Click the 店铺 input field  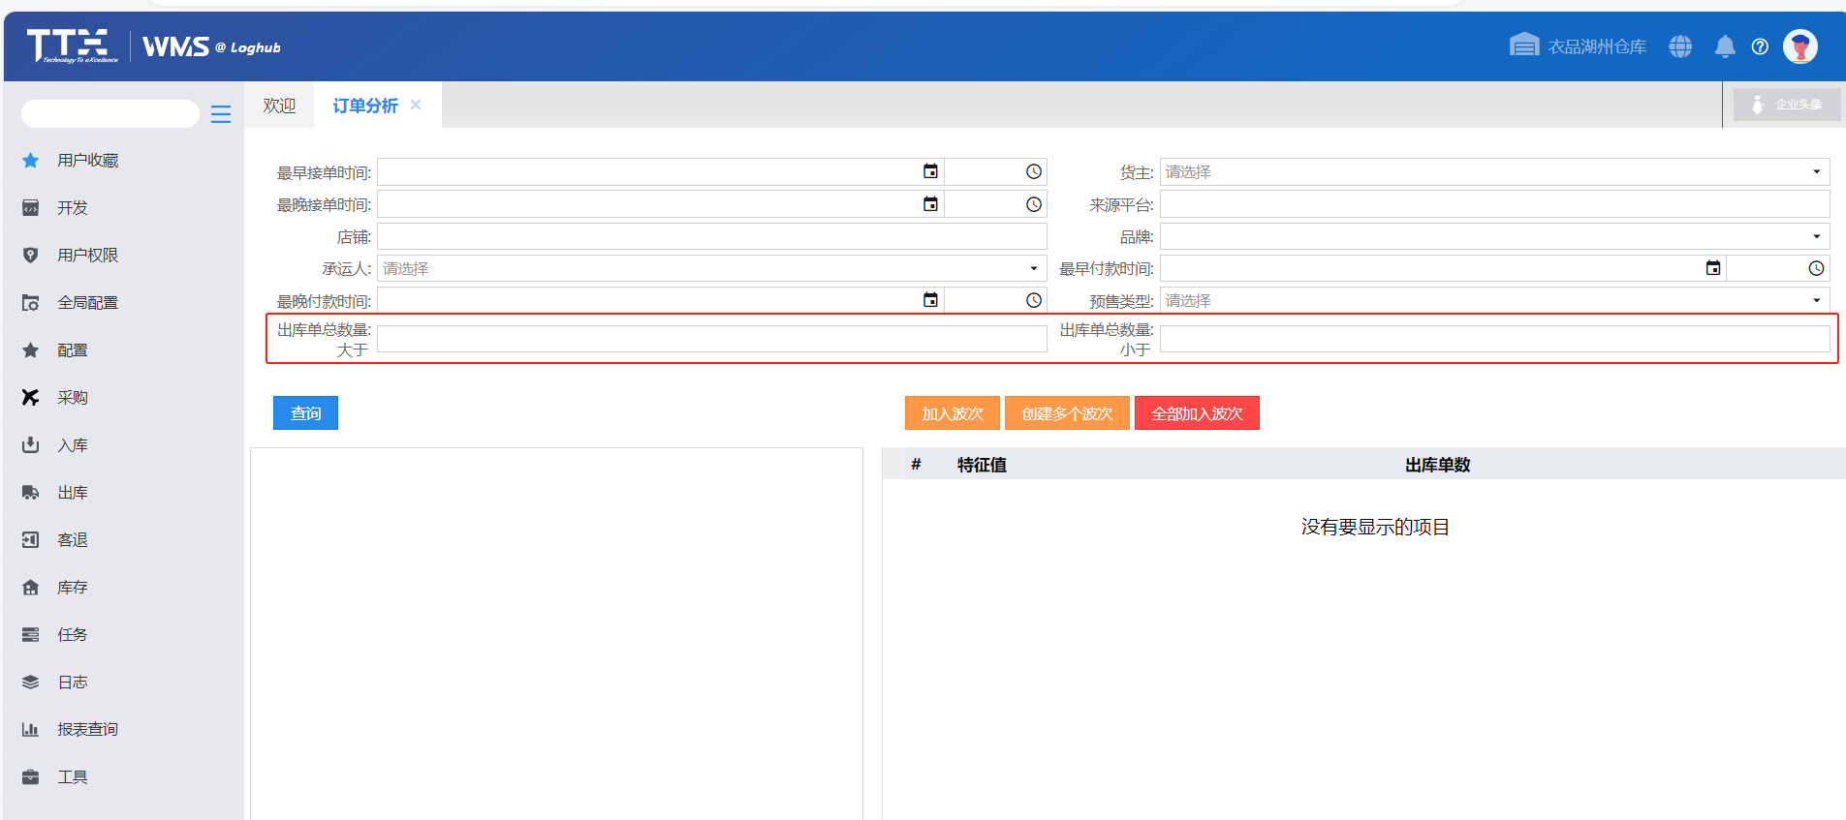click(711, 236)
